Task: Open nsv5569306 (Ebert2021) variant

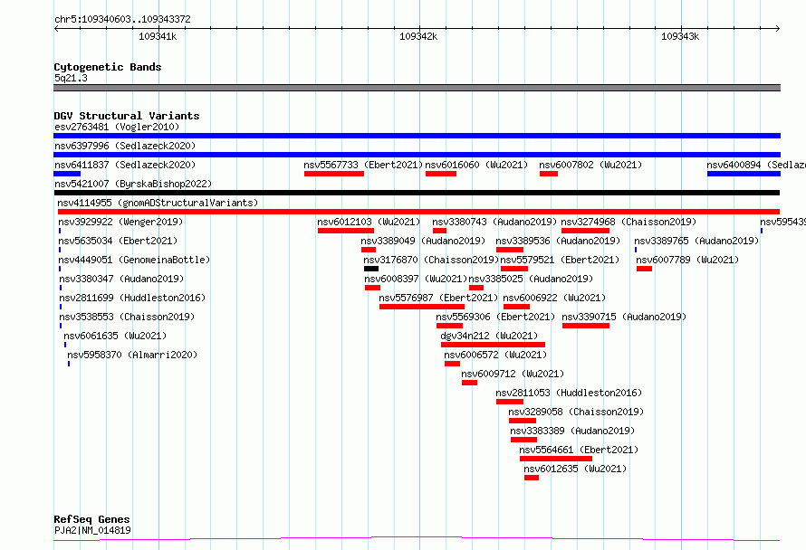Action: [x=495, y=317]
